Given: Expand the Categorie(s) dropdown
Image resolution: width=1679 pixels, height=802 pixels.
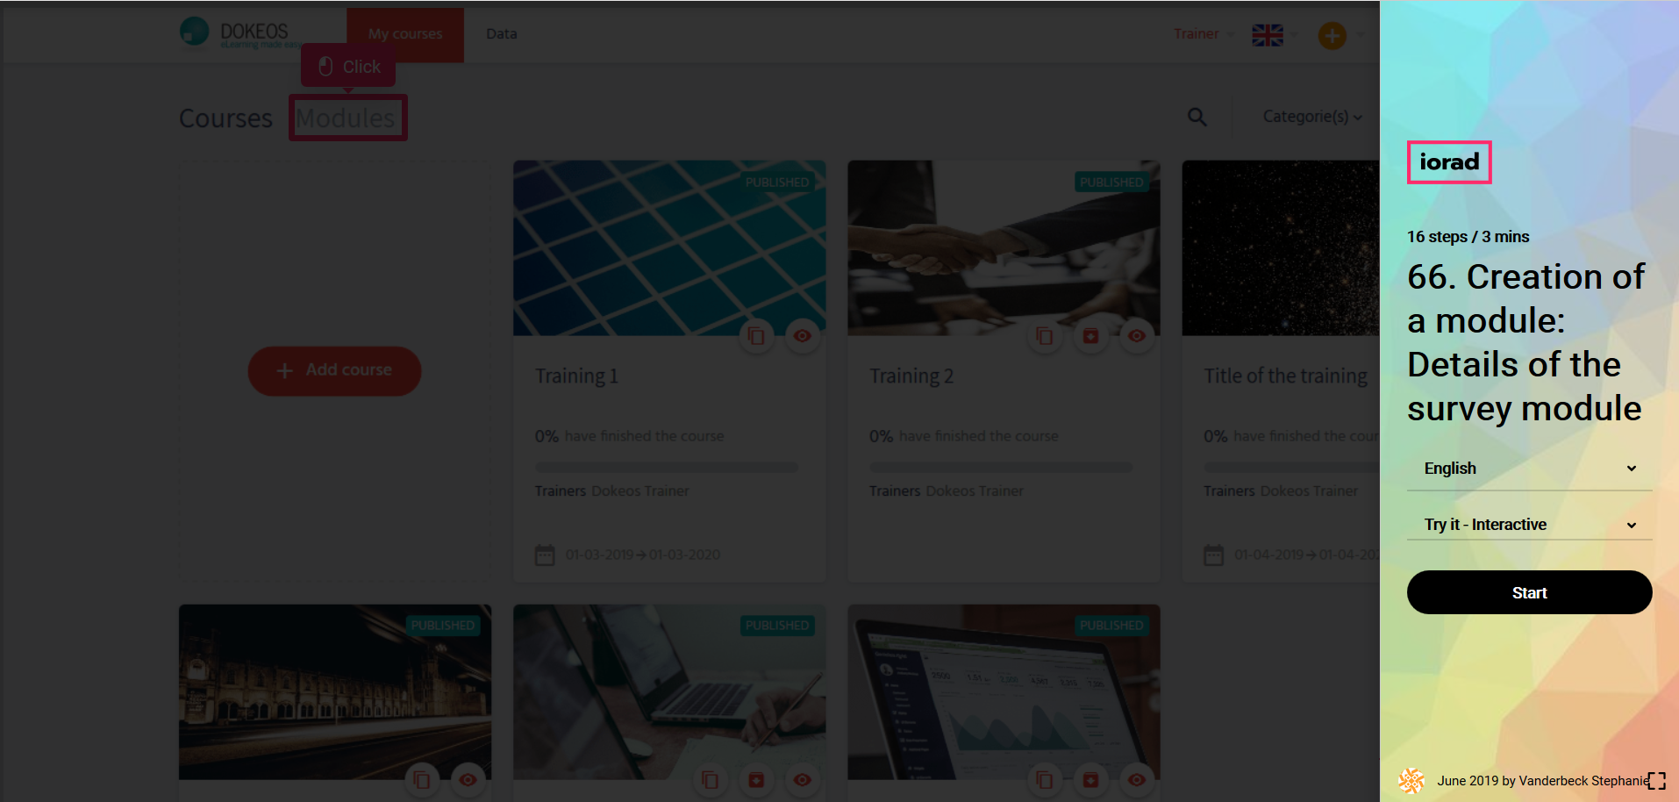Looking at the screenshot, I should [x=1311, y=117].
